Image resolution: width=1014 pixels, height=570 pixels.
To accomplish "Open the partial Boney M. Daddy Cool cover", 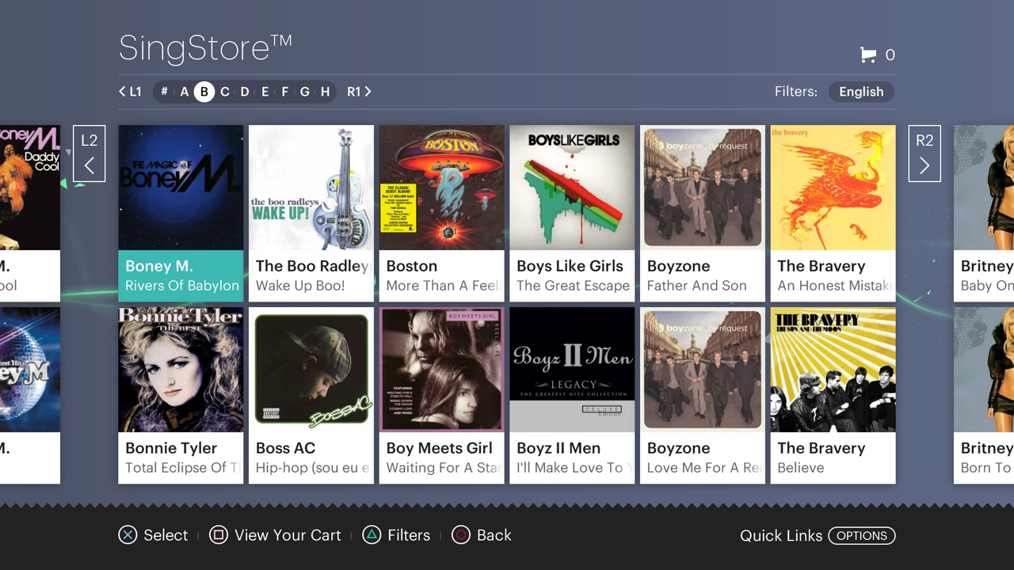I will point(30,188).
